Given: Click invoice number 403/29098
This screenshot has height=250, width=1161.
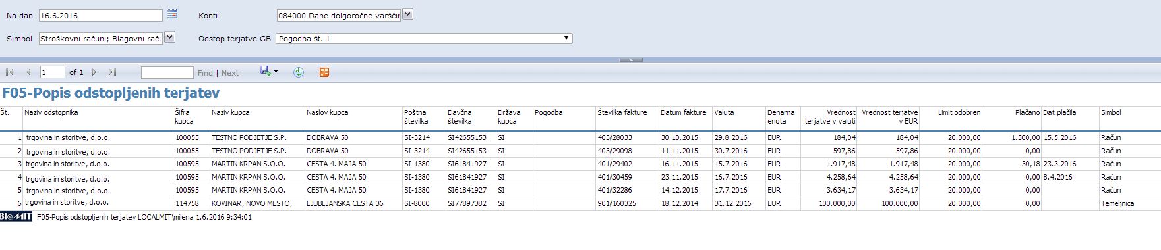Looking at the screenshot, I should [614, 151].
